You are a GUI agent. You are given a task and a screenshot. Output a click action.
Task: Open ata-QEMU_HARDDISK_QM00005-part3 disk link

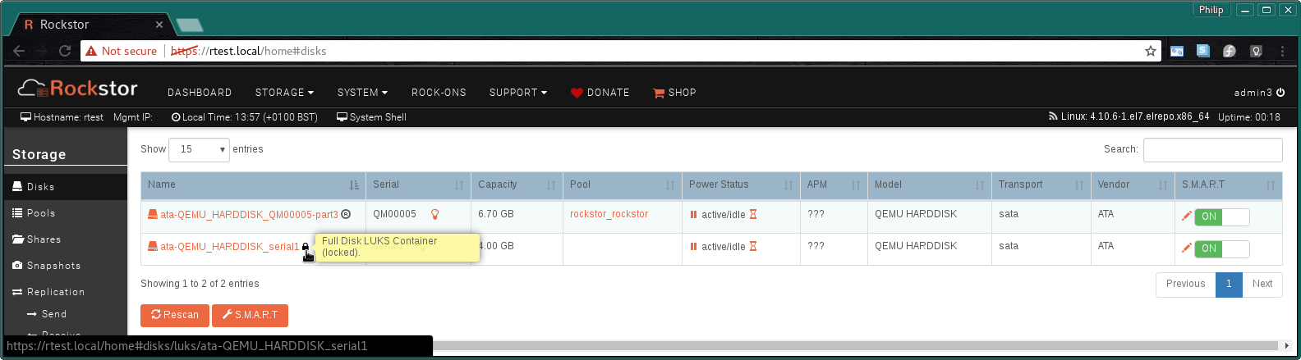point(249,215)
